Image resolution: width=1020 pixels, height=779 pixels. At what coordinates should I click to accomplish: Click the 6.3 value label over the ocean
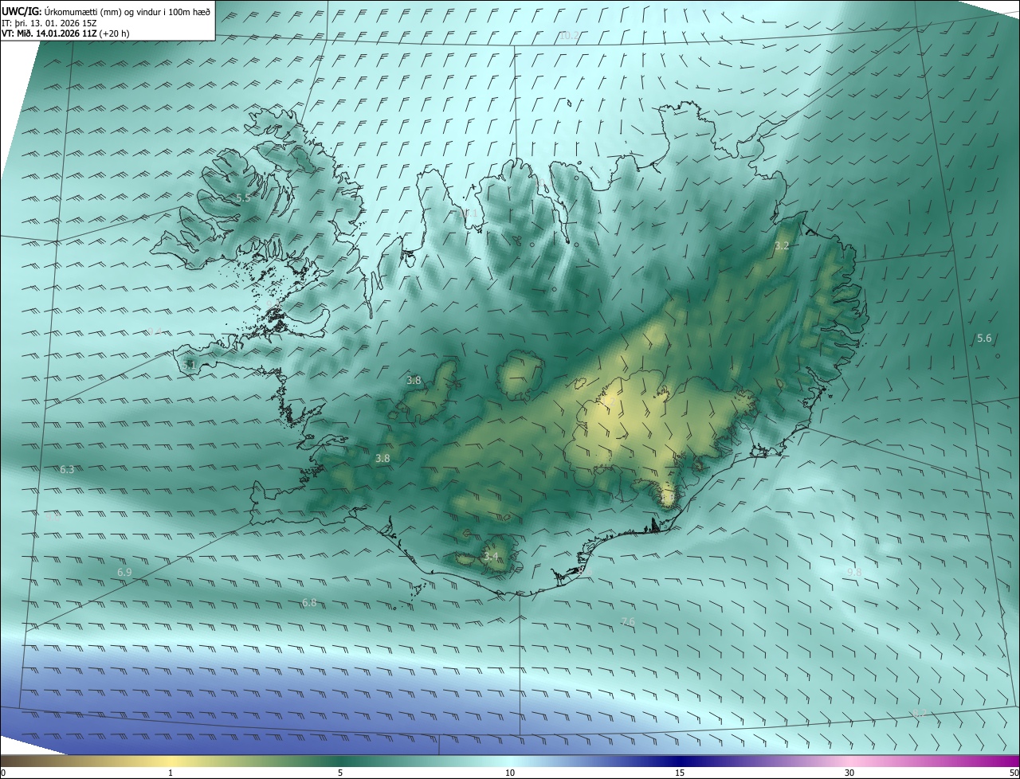(x=67, y=470)
